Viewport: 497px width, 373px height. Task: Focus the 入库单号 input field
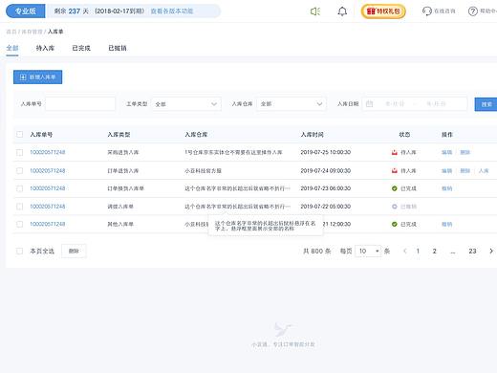coord(80,104)
